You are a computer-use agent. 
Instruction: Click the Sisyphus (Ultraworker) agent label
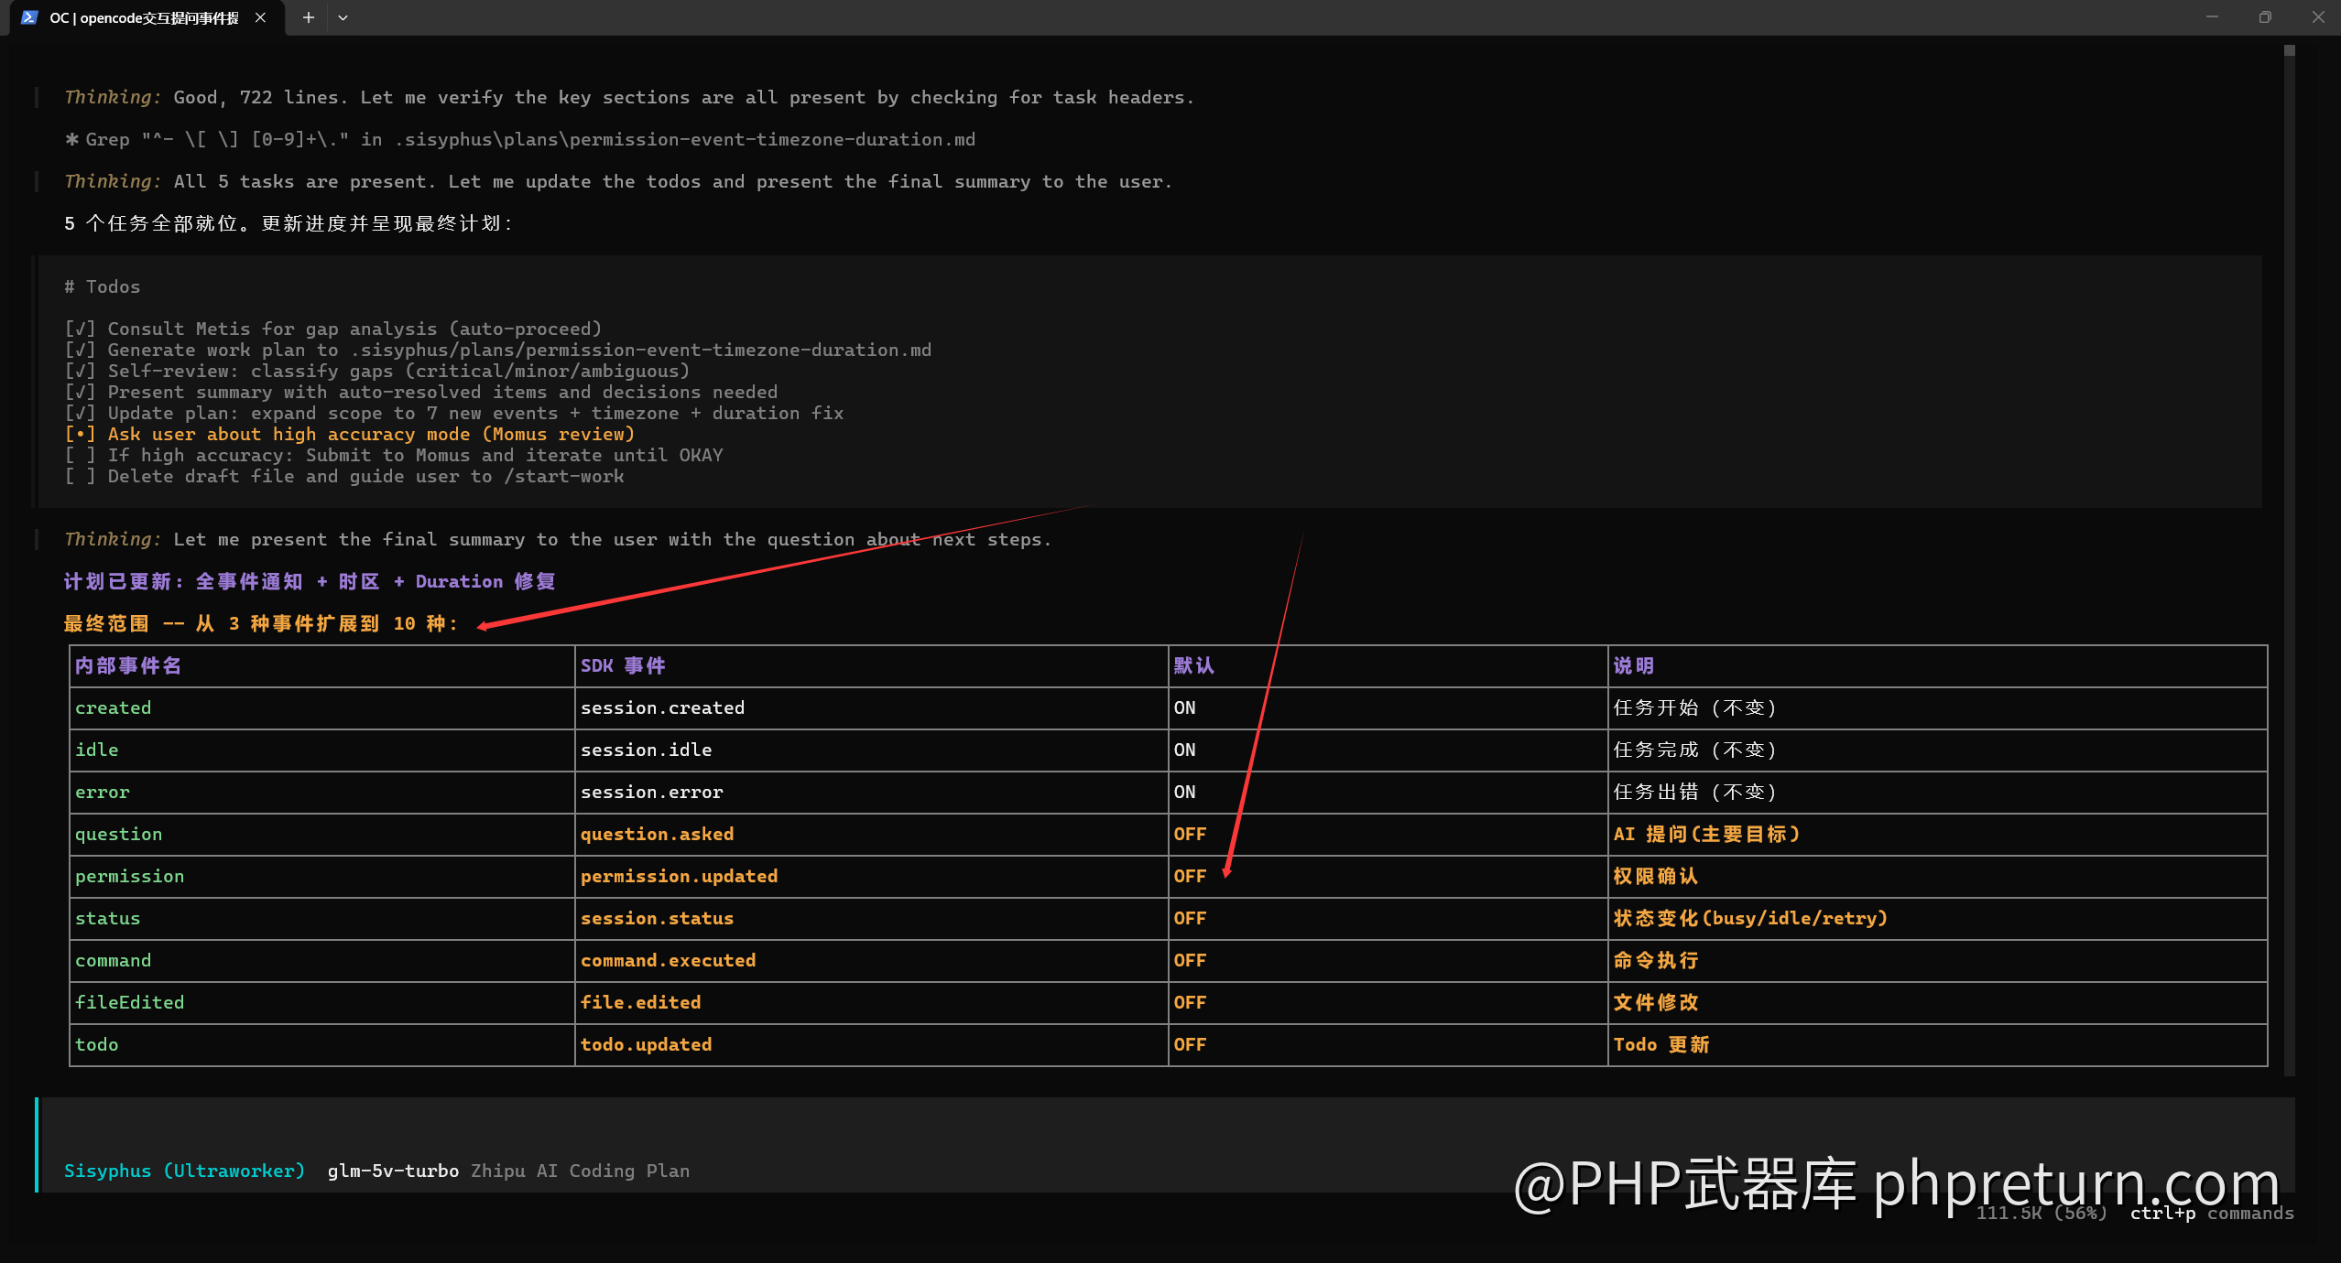pos(184,1171)
